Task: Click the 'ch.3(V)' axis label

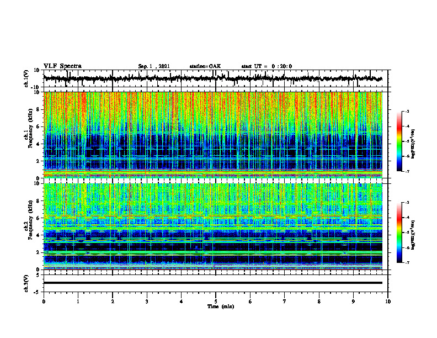Action: point(26,283)
